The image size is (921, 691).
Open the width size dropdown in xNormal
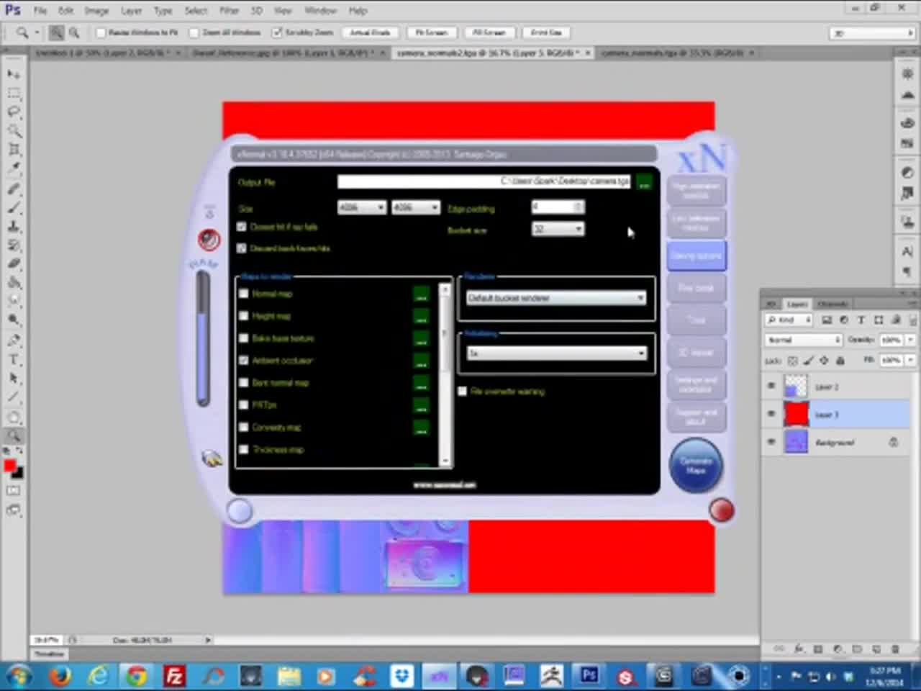[x=362, y=207]
